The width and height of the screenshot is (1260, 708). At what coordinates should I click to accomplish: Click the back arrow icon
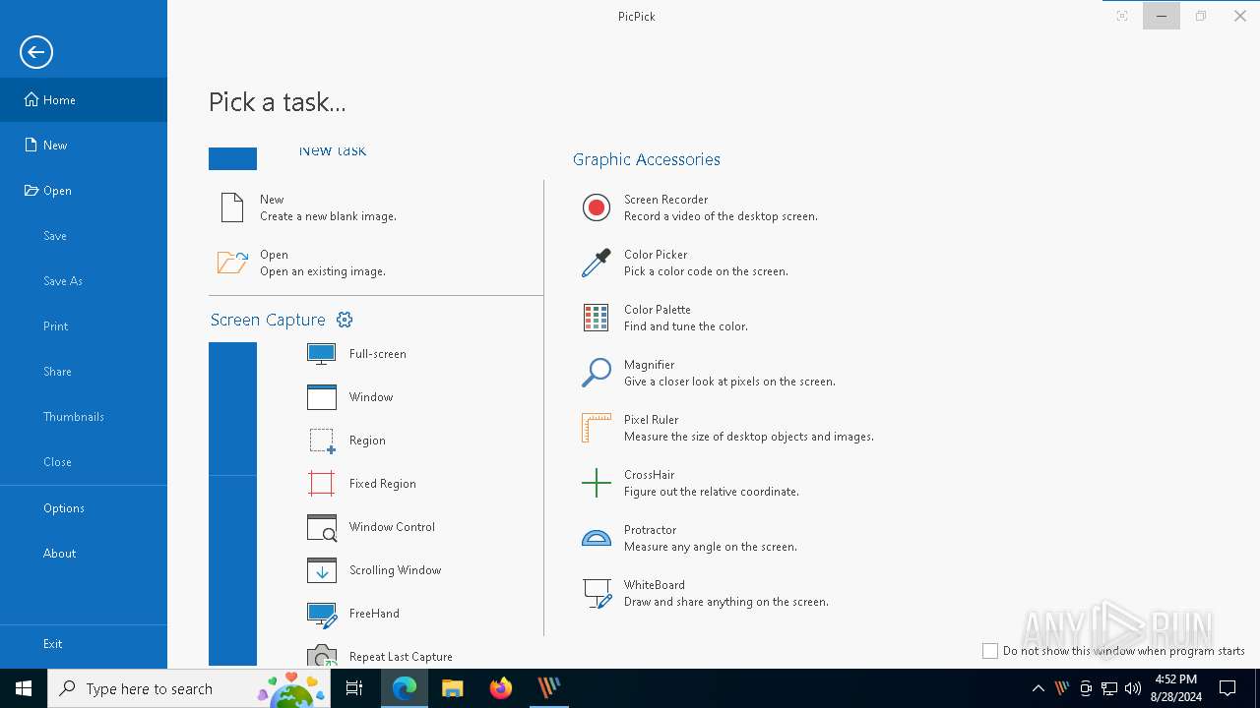coord(36,52)
